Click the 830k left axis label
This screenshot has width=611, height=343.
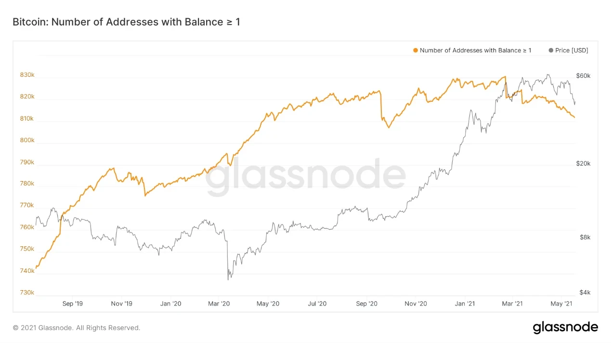[x=27, y=75]
